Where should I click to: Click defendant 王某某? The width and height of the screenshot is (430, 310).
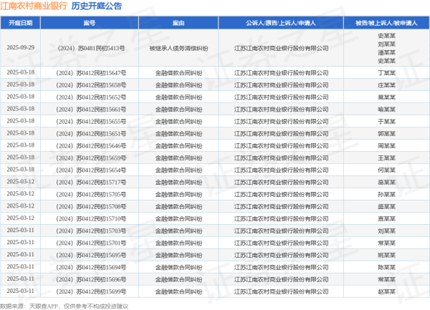click(x=387, y=158)
